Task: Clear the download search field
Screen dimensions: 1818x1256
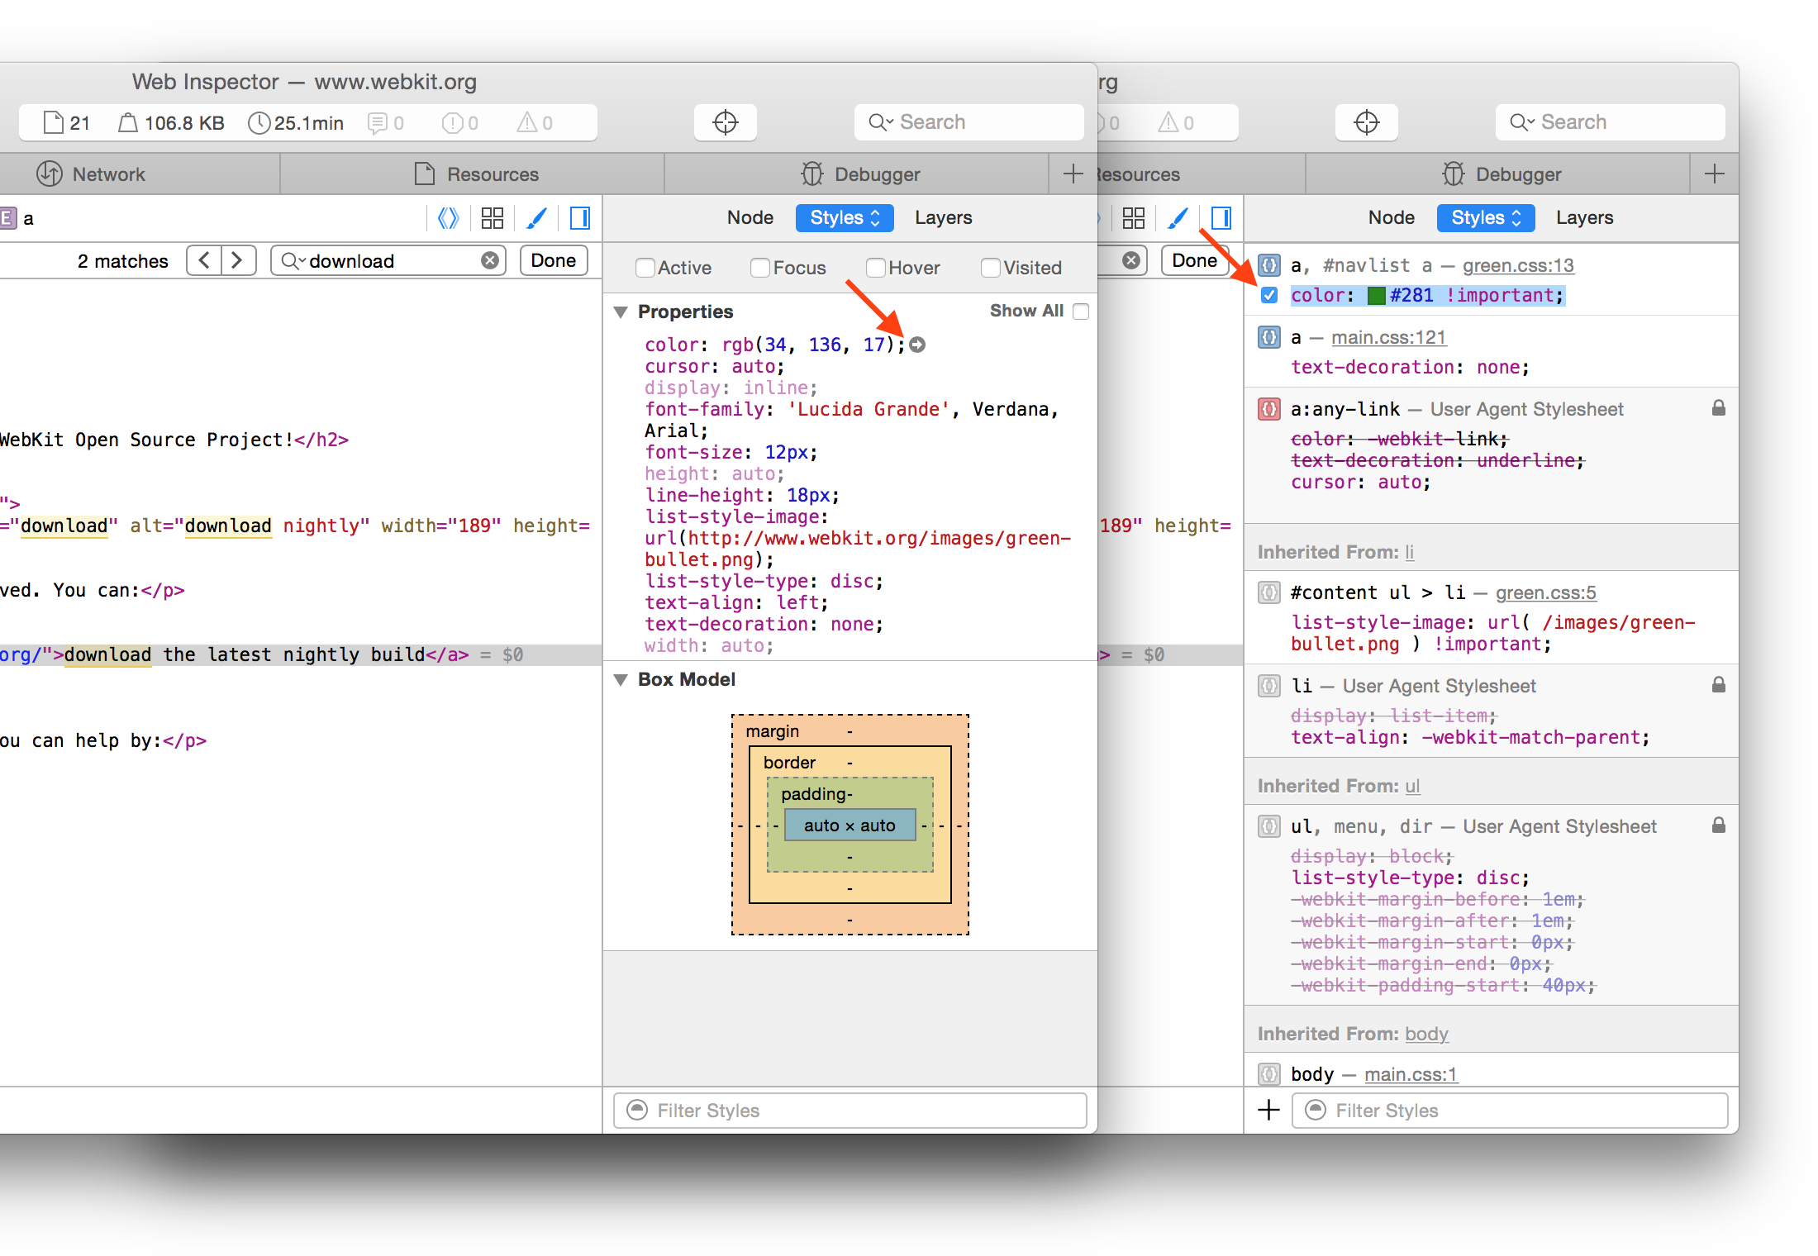Action: pos(490,261)
